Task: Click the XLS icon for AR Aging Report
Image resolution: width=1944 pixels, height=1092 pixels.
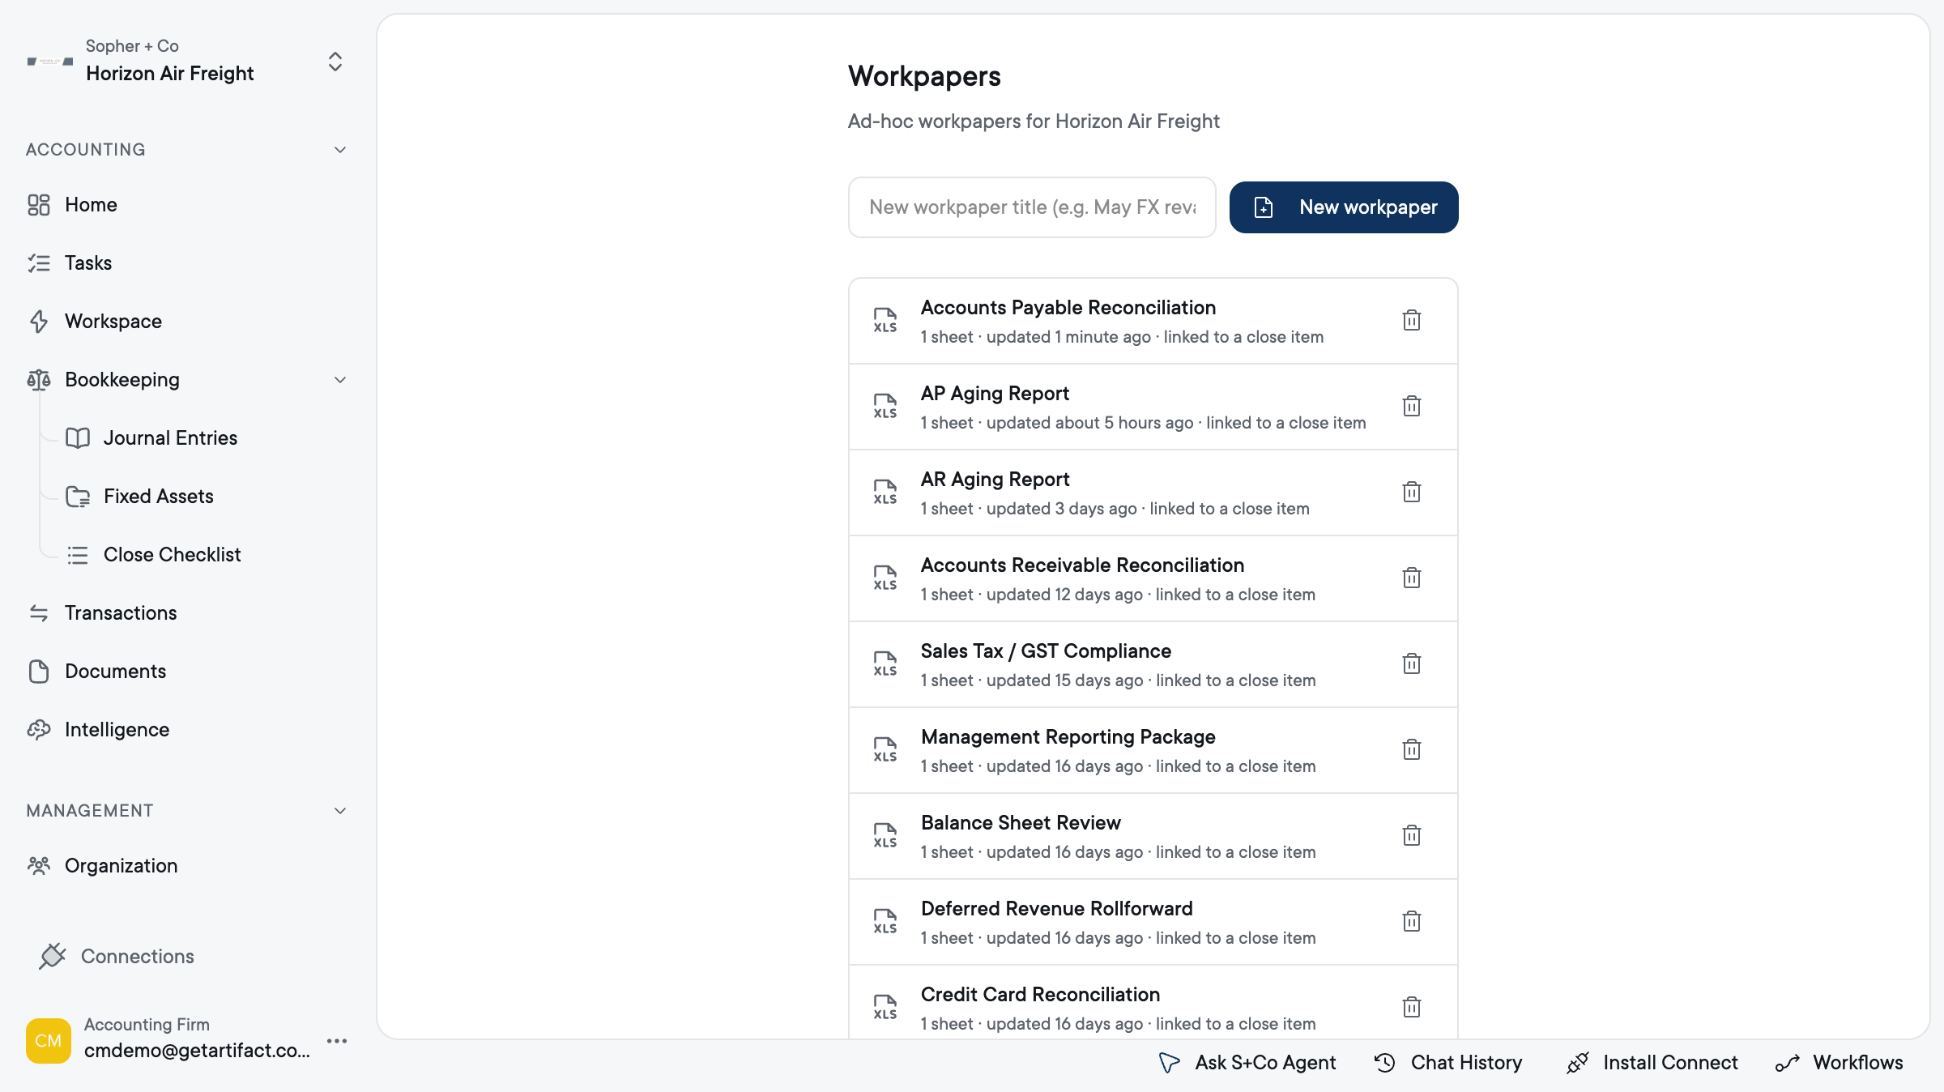Action: pos(885,492)
